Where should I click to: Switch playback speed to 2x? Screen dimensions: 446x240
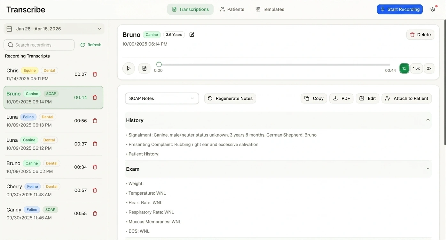(429, 68)
